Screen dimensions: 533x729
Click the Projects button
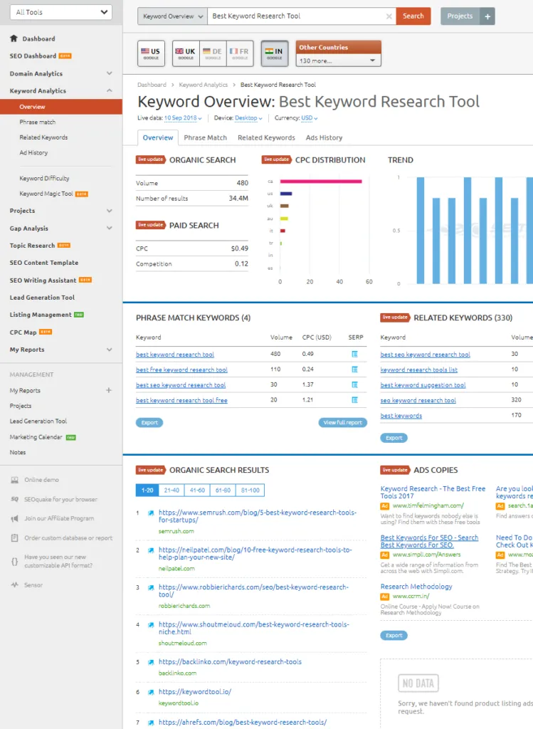pos(460,16)
